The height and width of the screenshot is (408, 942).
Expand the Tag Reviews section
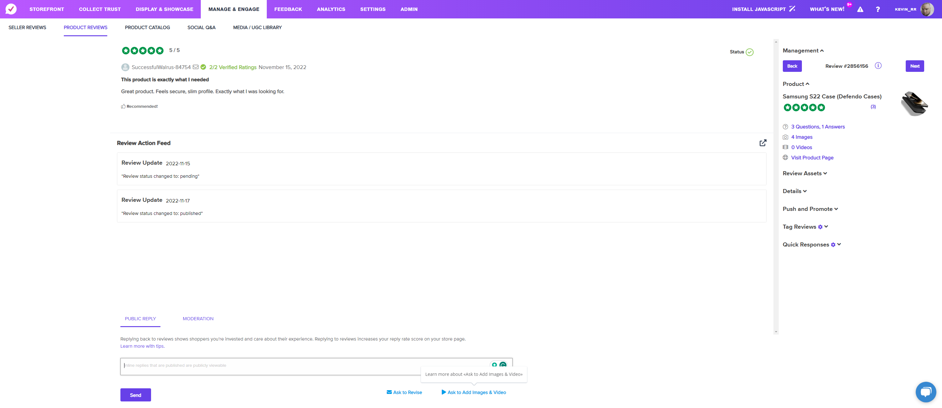[x=826, y=226]
